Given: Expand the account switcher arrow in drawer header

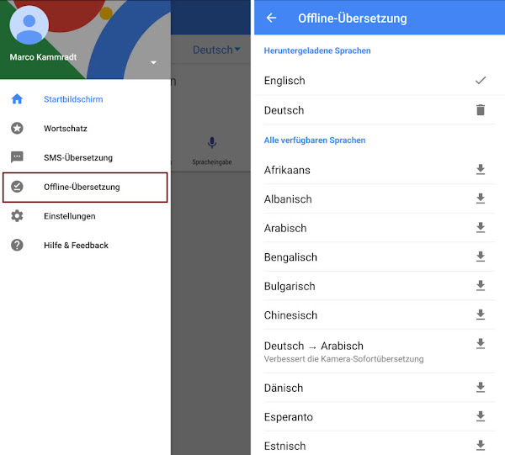Looking at the screenshot, I should [154, 62].
